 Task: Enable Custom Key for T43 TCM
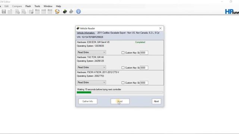(x=123, y=68)
